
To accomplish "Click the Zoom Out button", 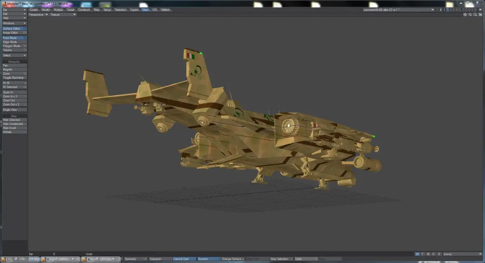I will coord(15,100).
